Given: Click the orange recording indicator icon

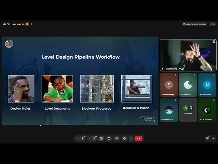Looking at the screenshot, I should 27,24.
